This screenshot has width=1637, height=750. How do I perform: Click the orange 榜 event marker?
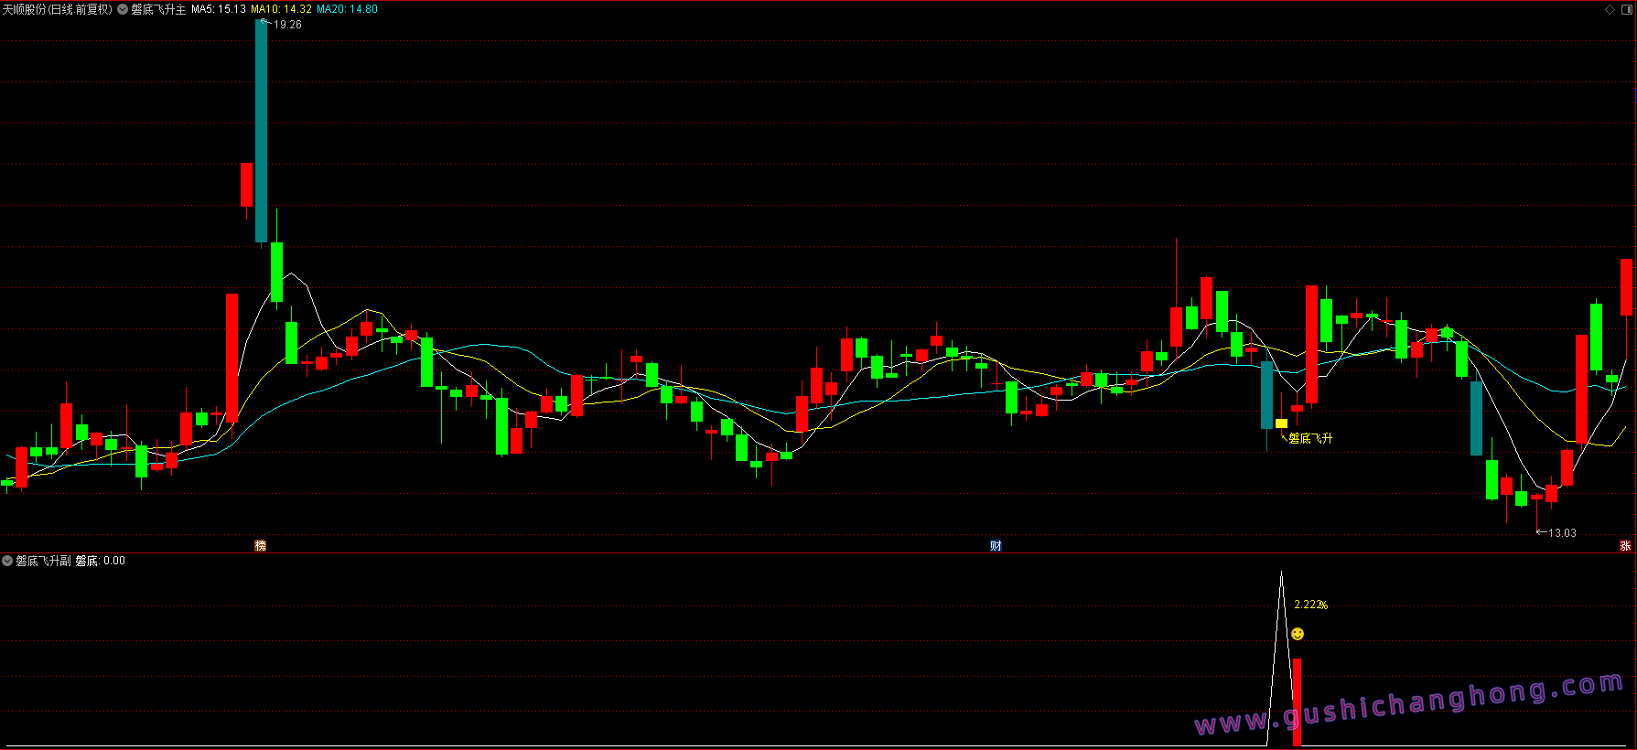[x=261, y=546]
